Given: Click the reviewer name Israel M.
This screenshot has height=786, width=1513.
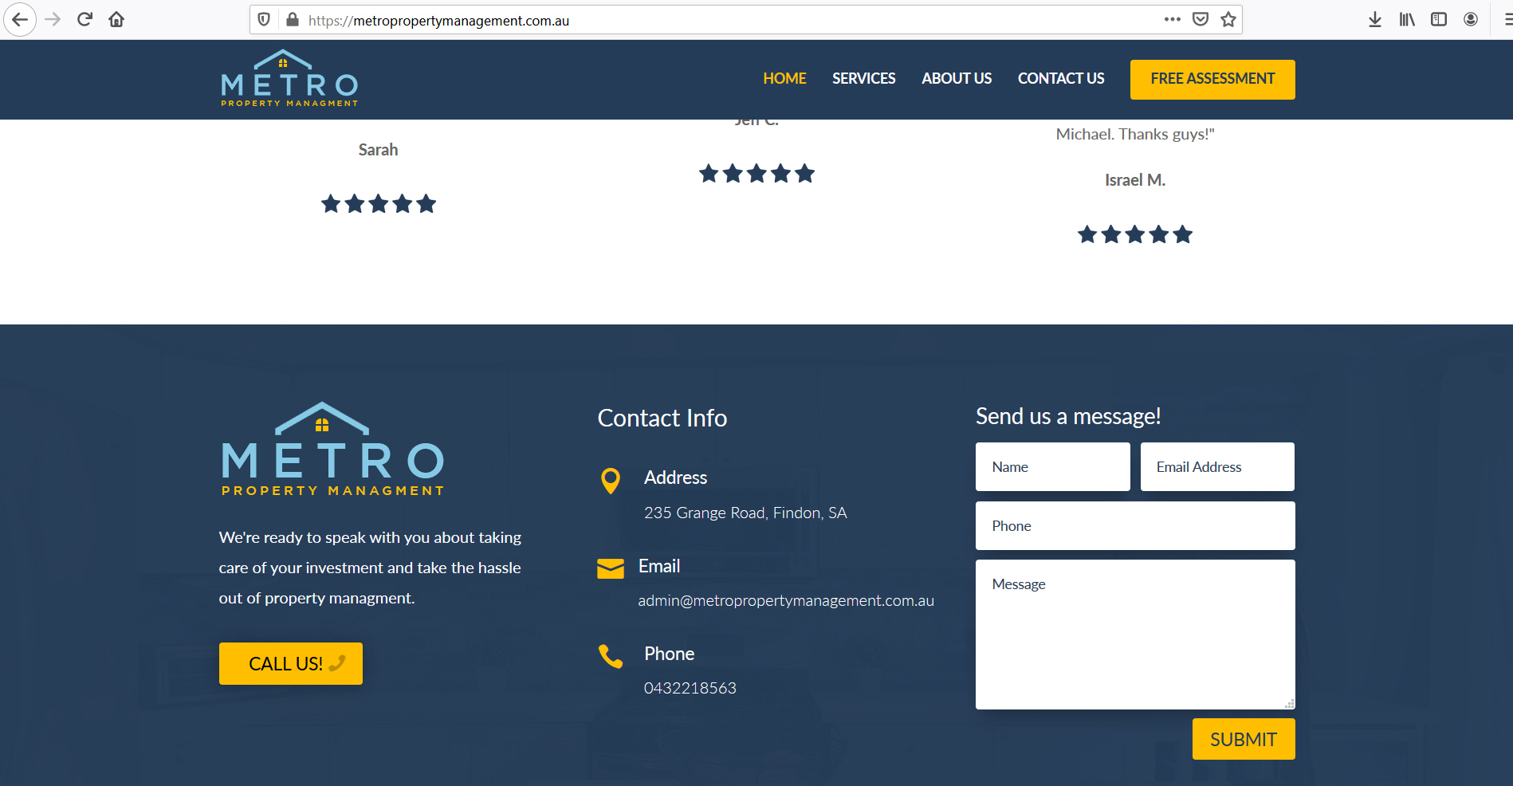Looking at the screenshot, I should coord(1135,180).
